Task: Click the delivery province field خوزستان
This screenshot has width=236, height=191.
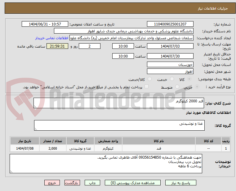Action: point(170,65)
